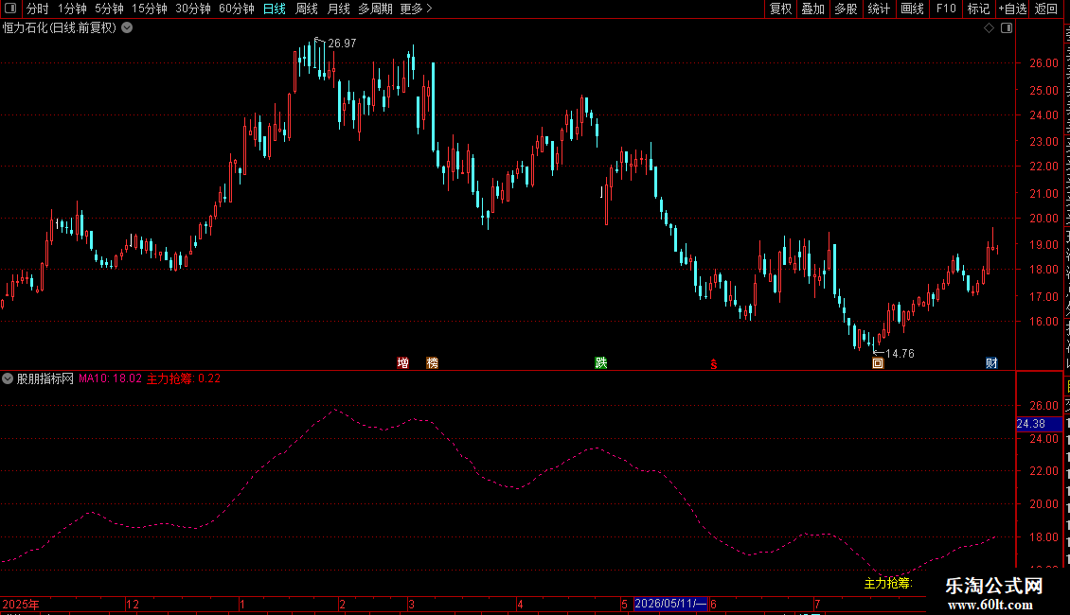Open the 画线 drawing tools

(x=913, y=9)
